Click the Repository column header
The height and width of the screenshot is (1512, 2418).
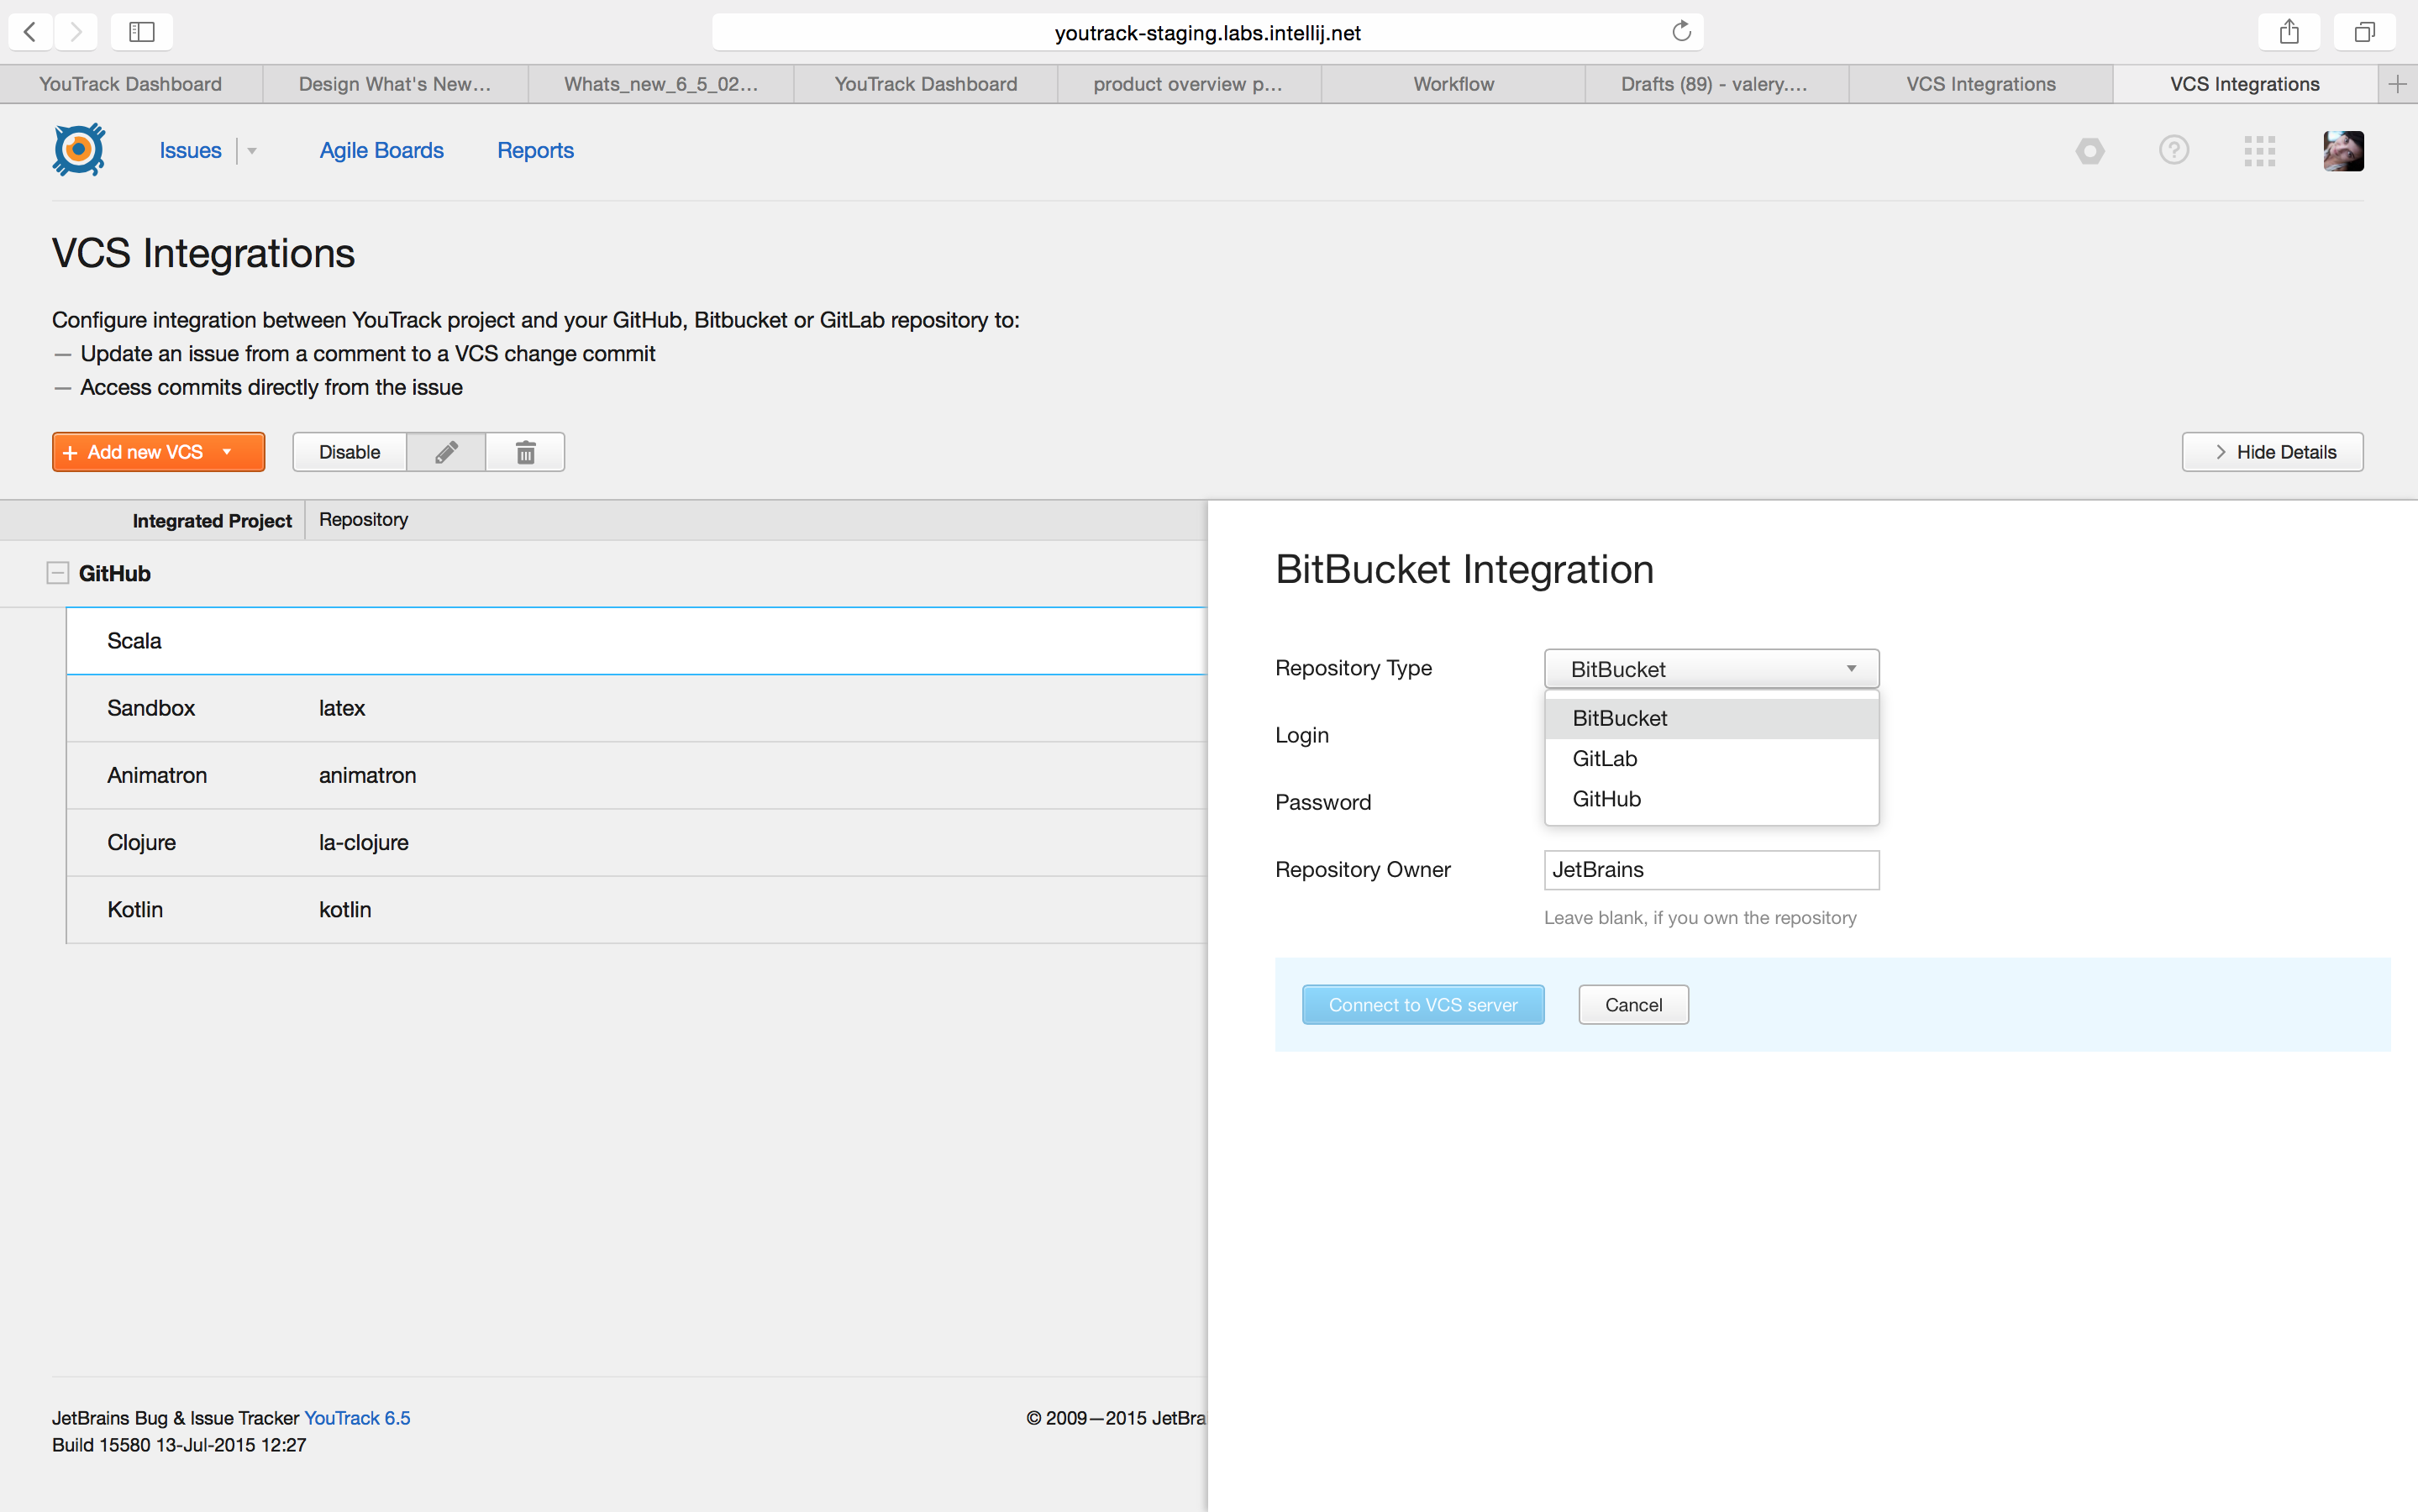tap(363, 519)
